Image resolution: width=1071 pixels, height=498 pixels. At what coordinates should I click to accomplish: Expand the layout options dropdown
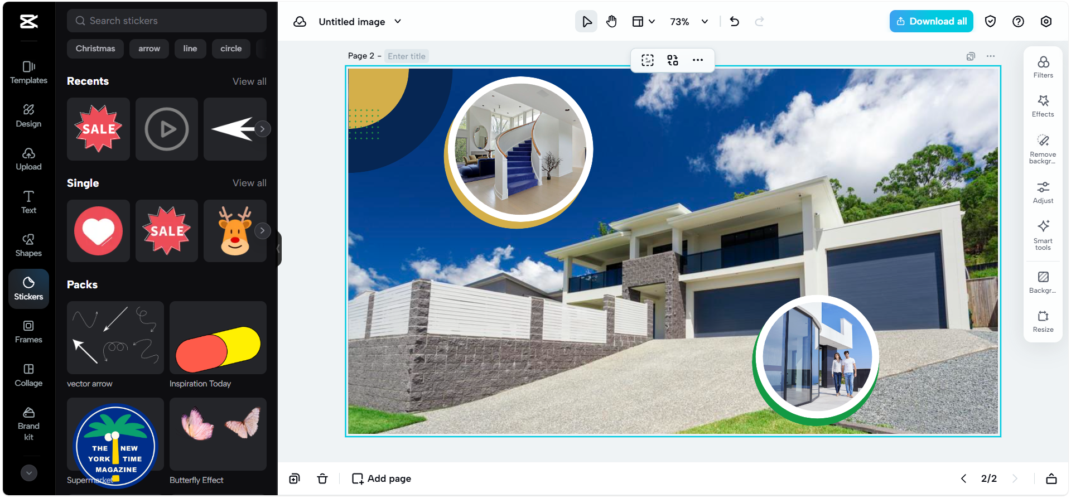(643, 22)
